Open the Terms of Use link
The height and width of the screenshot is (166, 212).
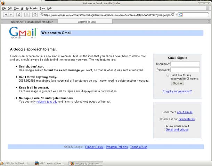pos(139,147)
